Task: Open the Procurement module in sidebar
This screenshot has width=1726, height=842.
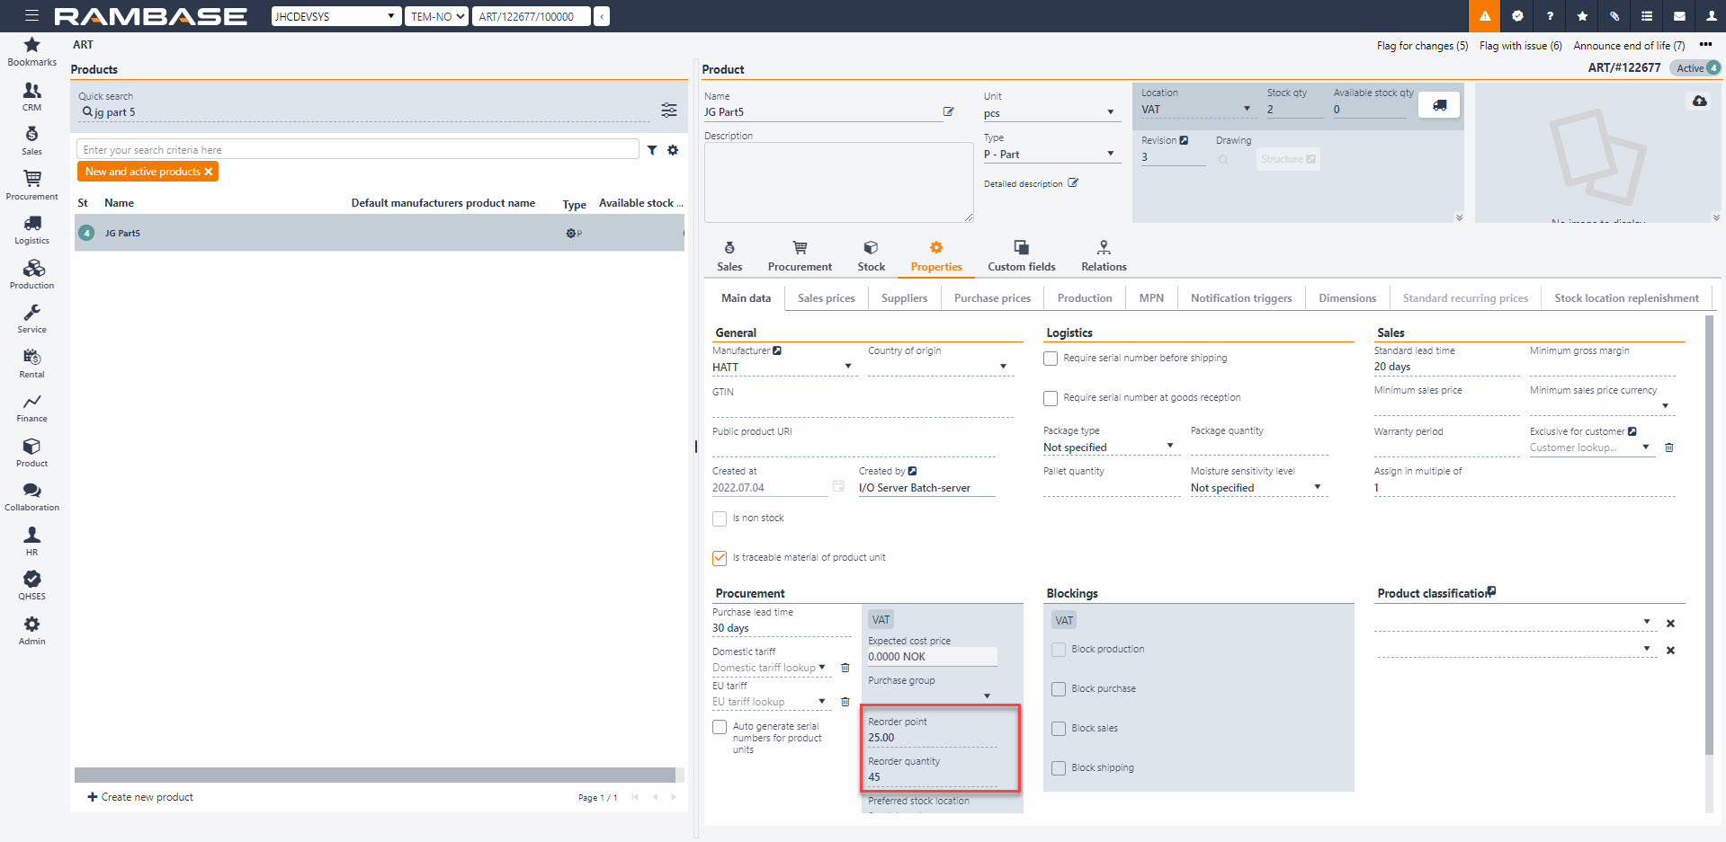Action: [31, 183]
